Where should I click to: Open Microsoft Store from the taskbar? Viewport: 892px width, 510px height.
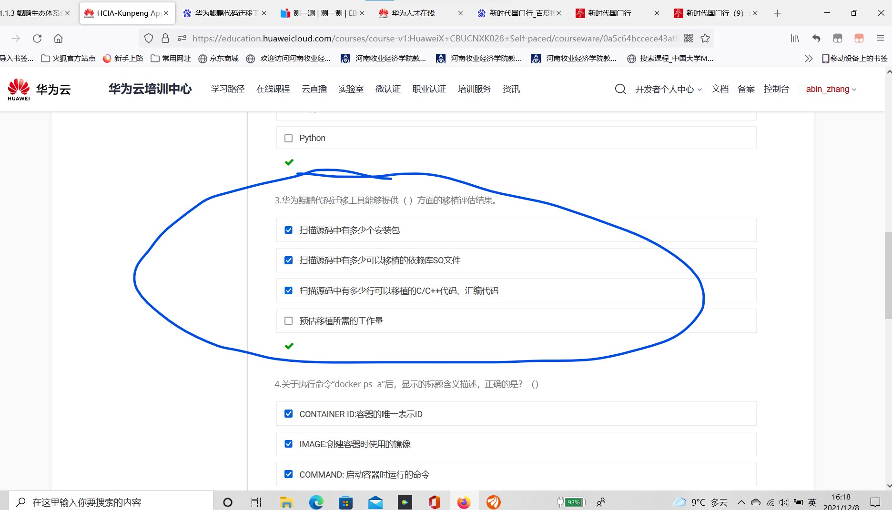(345, 502)
